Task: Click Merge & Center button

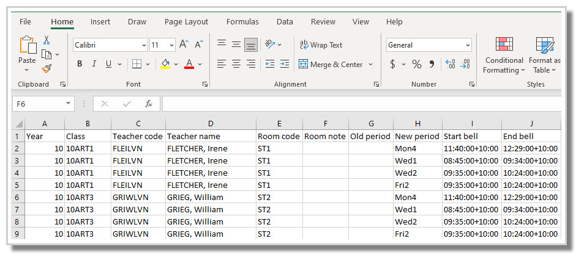Action: (331, 65)
